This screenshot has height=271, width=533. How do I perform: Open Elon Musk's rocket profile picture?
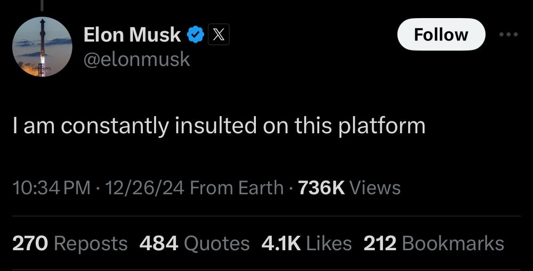click(x=42, y=47)
